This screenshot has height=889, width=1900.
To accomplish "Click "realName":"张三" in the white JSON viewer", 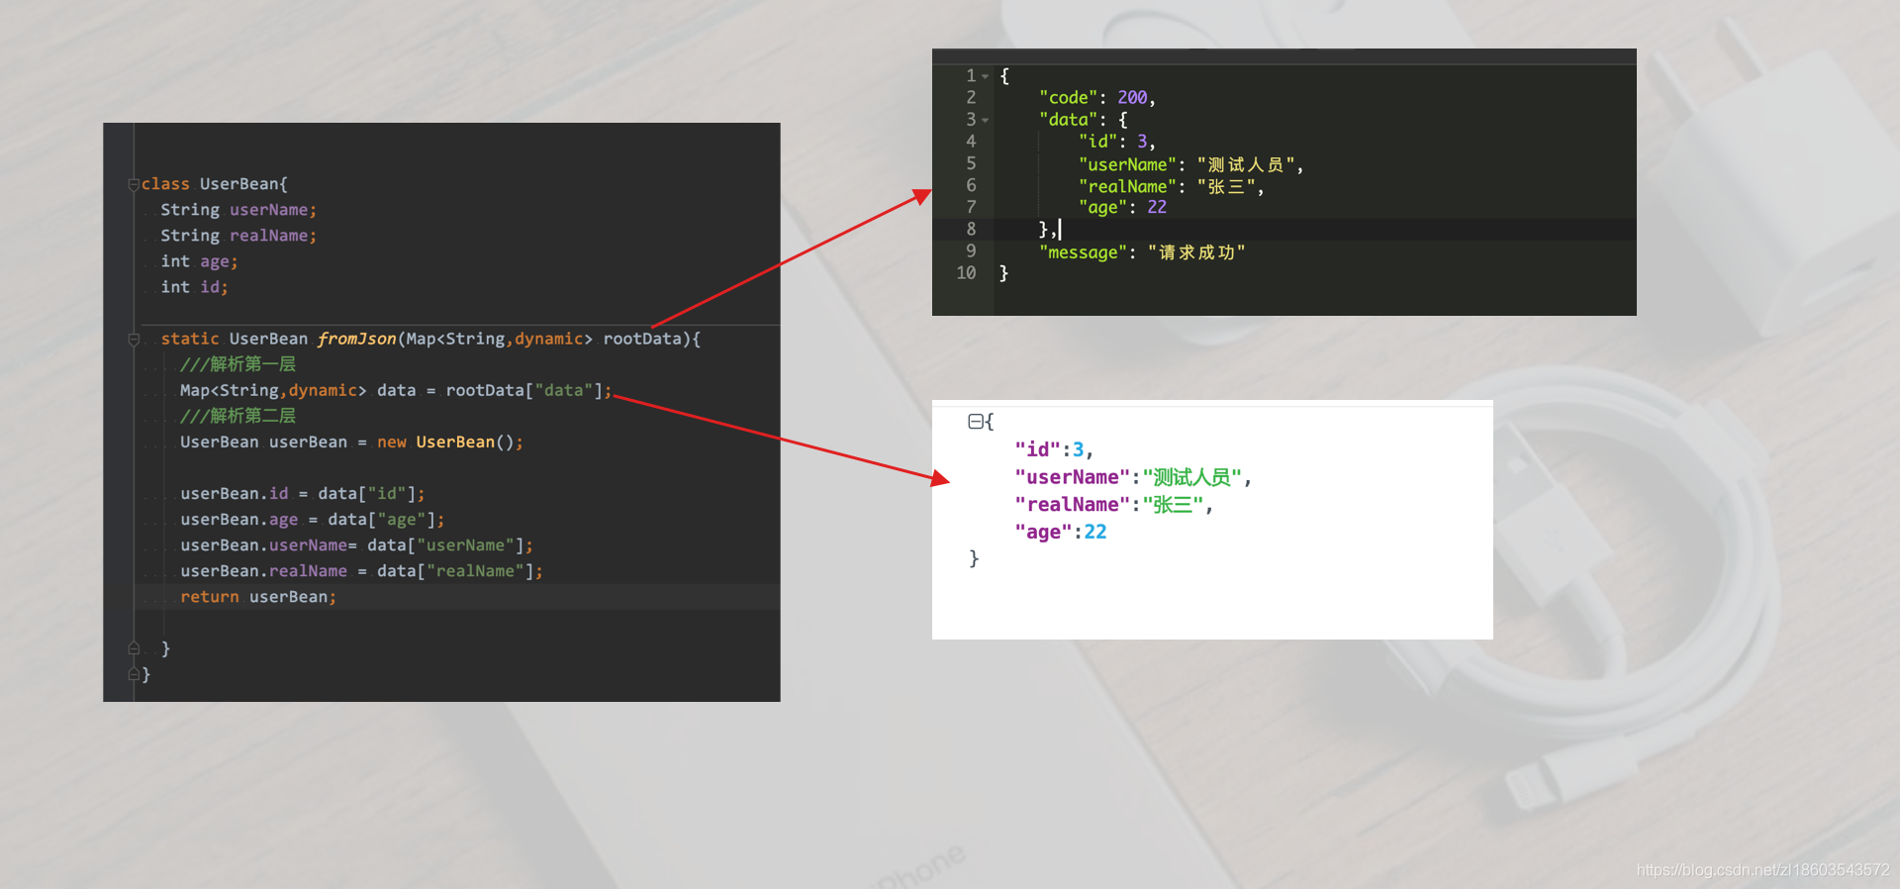I will (x=1114, y=505).
